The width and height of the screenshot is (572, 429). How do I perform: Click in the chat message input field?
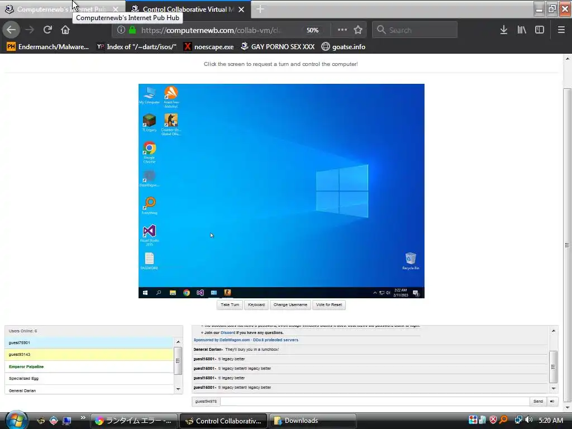[x=375, y=401]
